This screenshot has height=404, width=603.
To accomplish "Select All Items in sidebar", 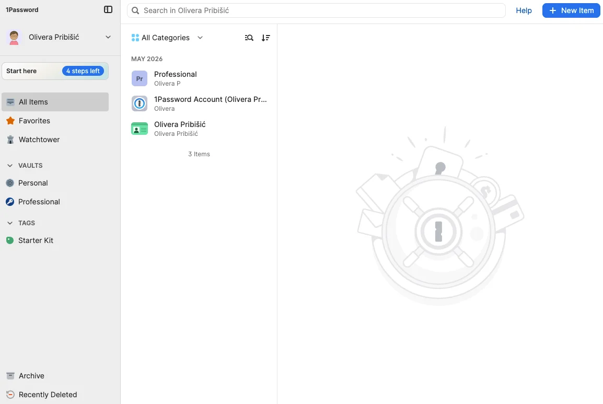I will pos(55,102).
